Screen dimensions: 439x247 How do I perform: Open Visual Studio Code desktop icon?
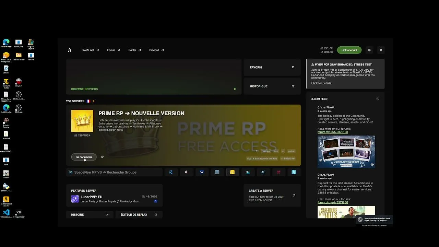[x=6, y=214]
